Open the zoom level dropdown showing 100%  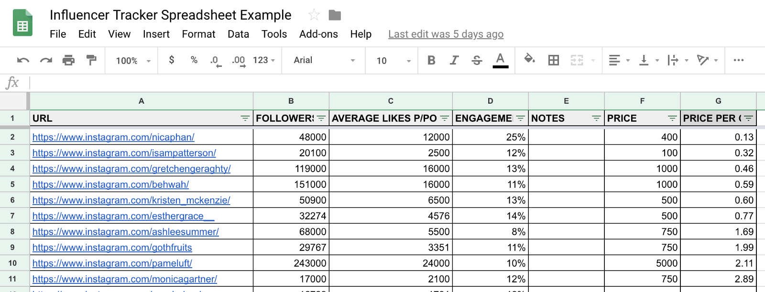(133, 61)
